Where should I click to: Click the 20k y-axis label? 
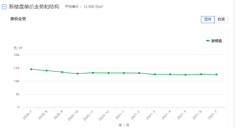16,55
